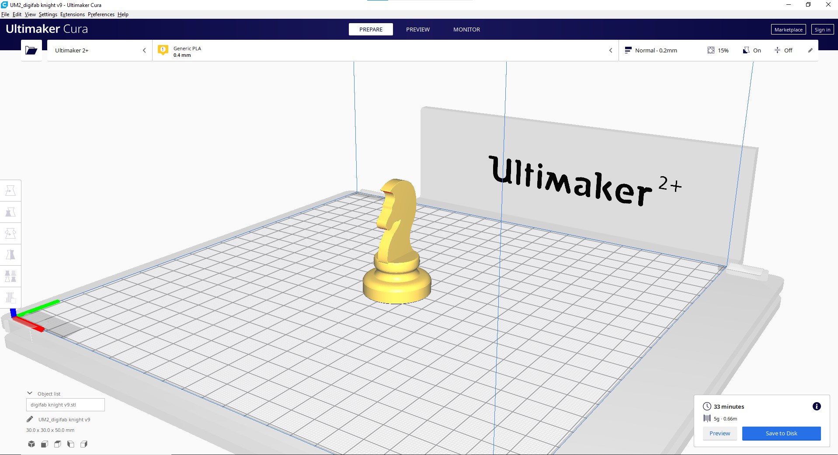Open the Marketplace

click(788, 30)
